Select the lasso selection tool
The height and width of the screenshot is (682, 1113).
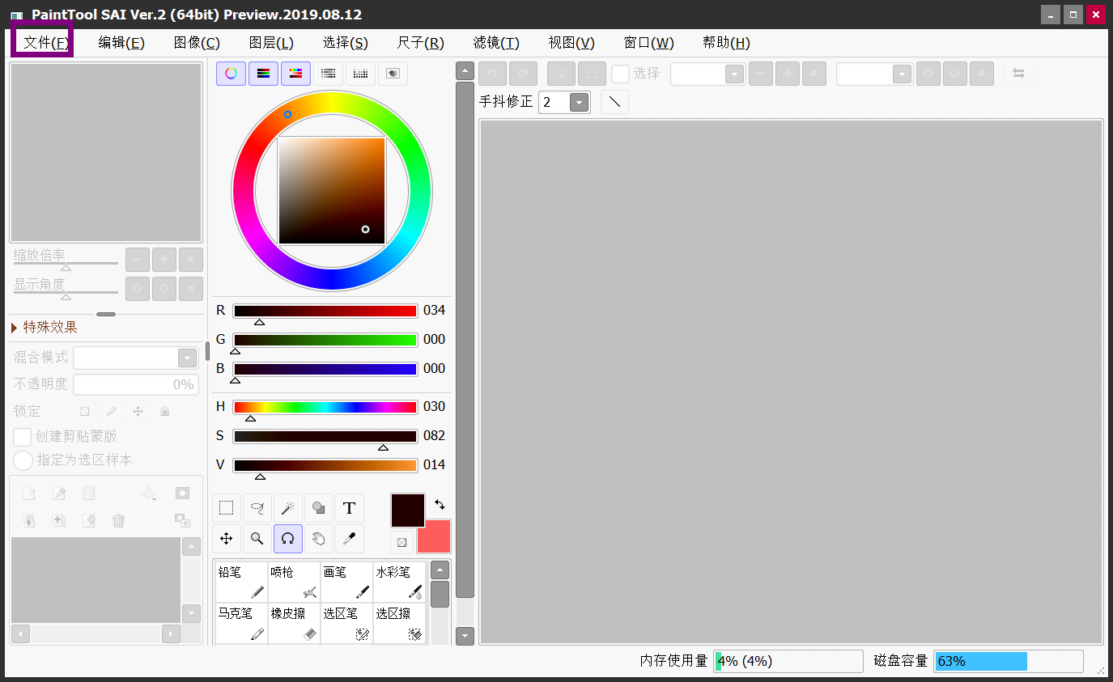(x=257, y=508)
